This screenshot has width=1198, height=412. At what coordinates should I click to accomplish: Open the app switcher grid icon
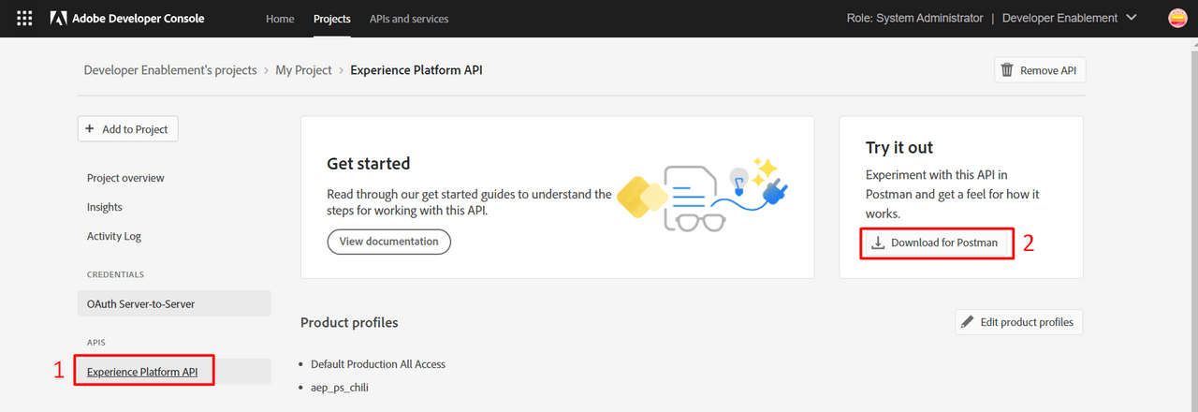coord(24,18)
